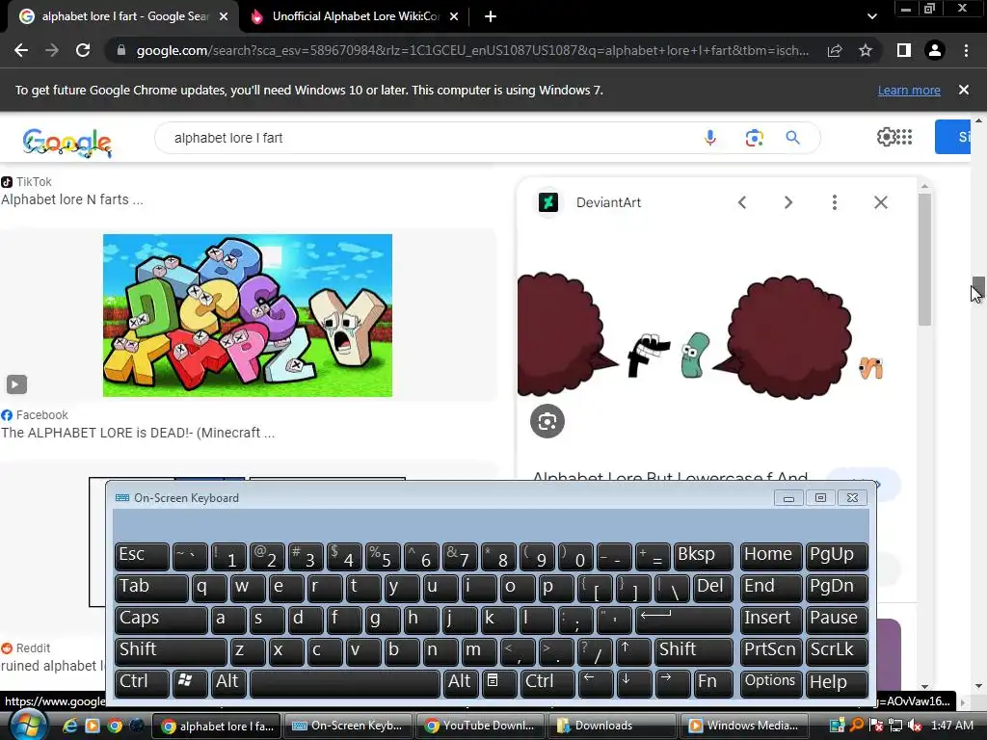Viewport: 987px width, 740px height.
Task: Click Tab key on On-Screen Keyboard
Action: tap(151, 588)
